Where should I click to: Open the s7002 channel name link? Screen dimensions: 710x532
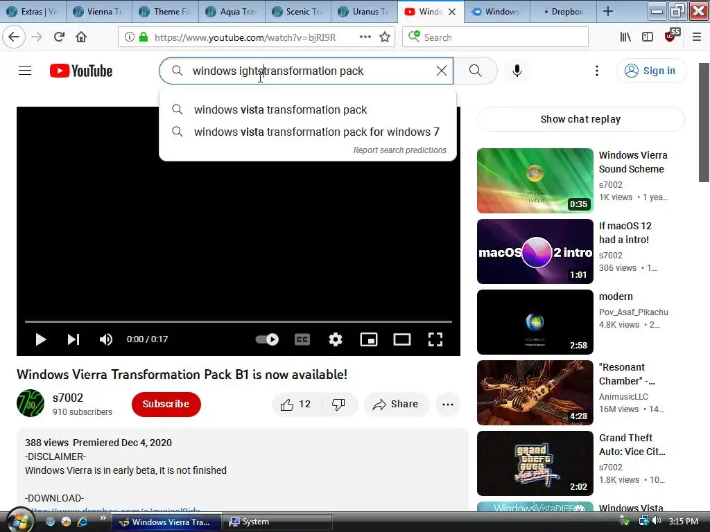pyautogui.click(x=68, y=398)
